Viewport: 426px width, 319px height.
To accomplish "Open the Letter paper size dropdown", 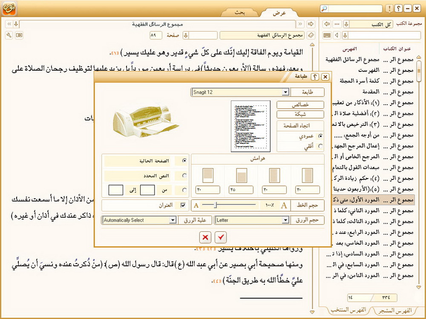I will pos(285,220).
